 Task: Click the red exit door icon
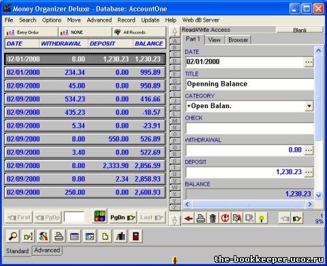136,236
